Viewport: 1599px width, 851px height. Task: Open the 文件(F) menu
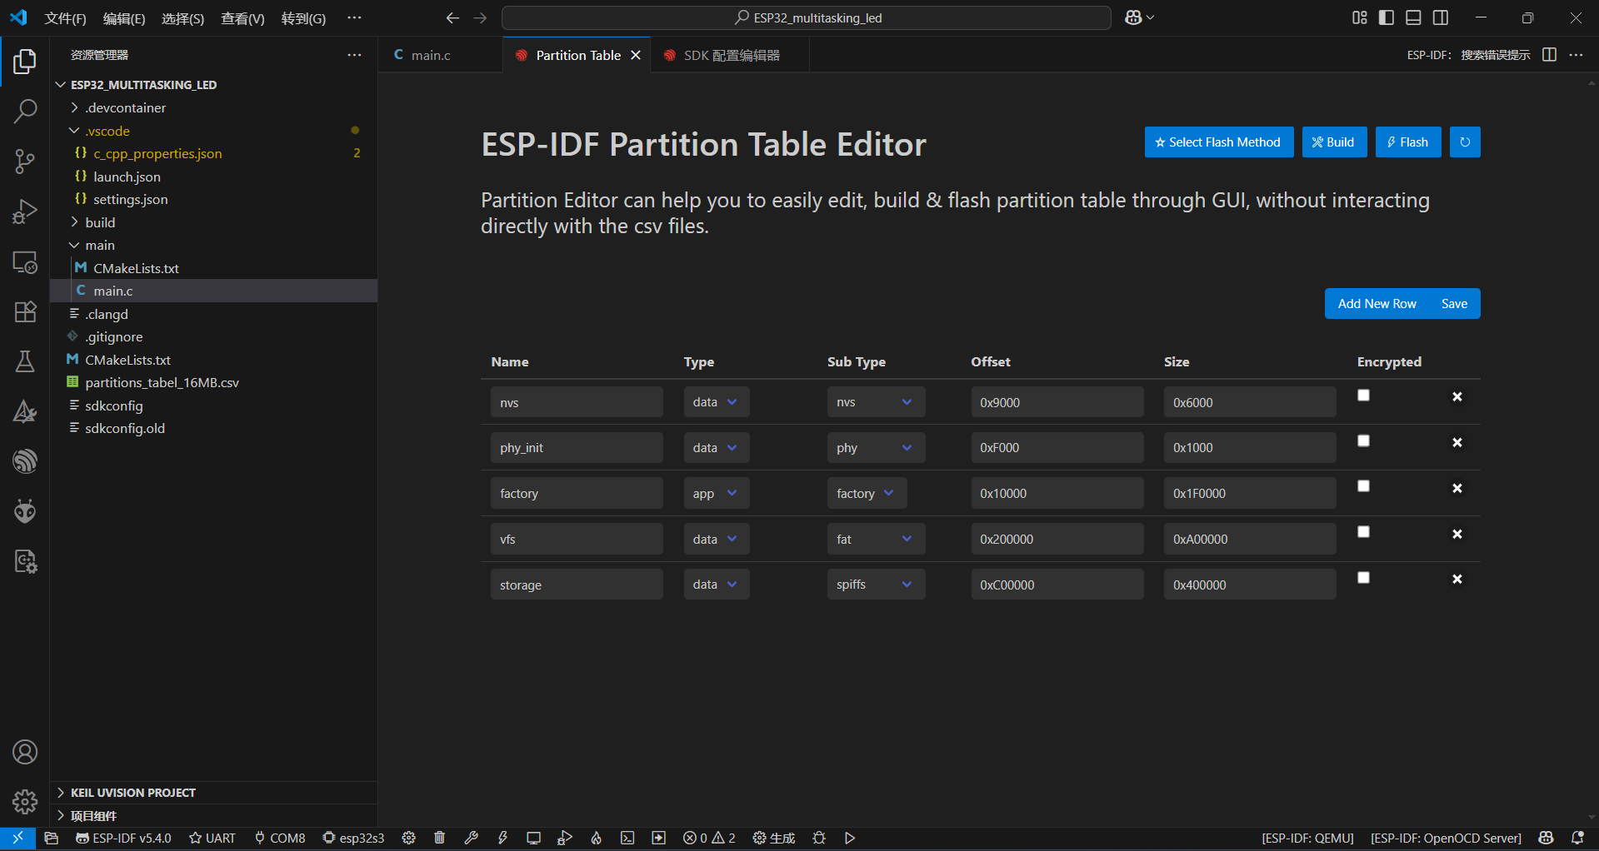[65, 18]
